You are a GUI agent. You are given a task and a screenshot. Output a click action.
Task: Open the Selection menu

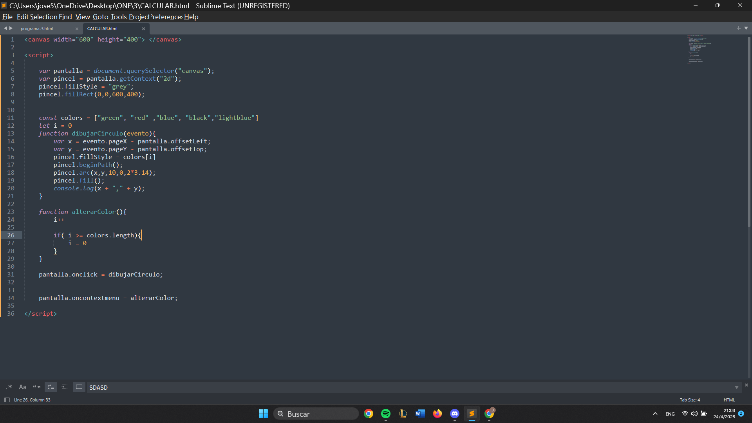click(x=44, y=17)
